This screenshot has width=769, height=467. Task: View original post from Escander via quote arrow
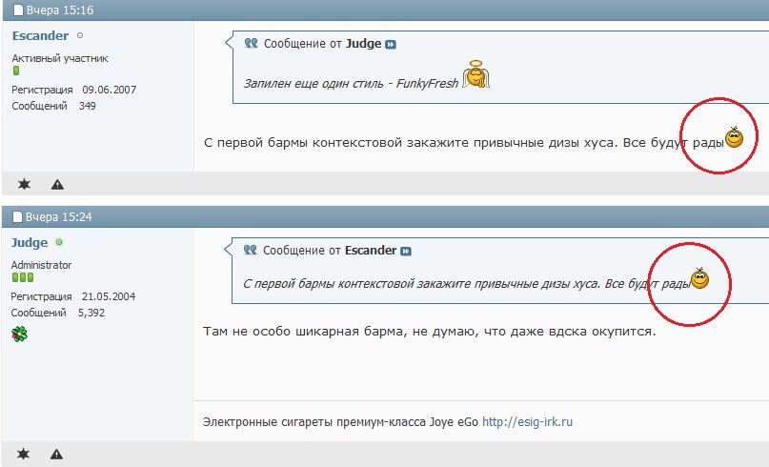point(406,252)
